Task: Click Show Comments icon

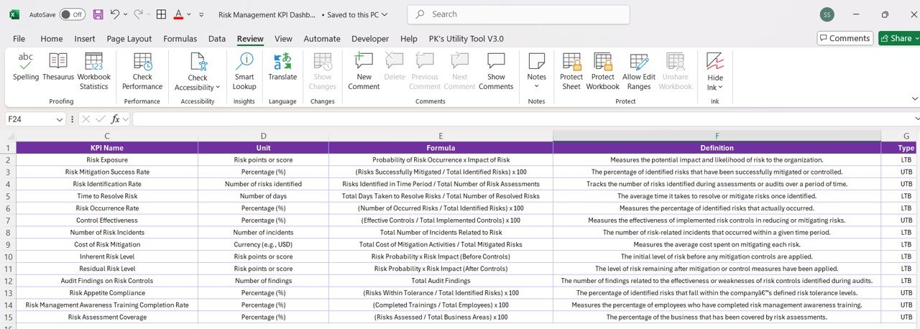Action: 496,61
